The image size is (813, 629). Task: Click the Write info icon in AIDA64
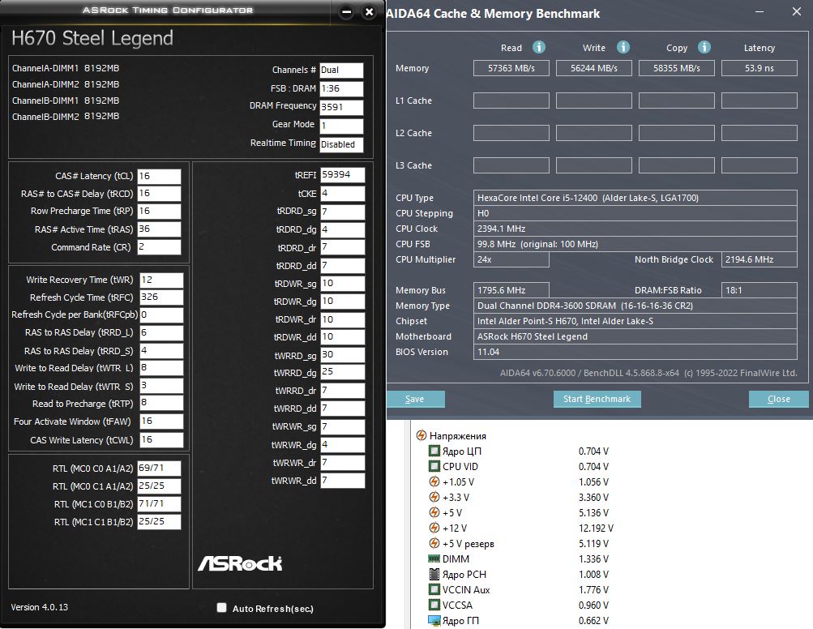tap(623, 47)
